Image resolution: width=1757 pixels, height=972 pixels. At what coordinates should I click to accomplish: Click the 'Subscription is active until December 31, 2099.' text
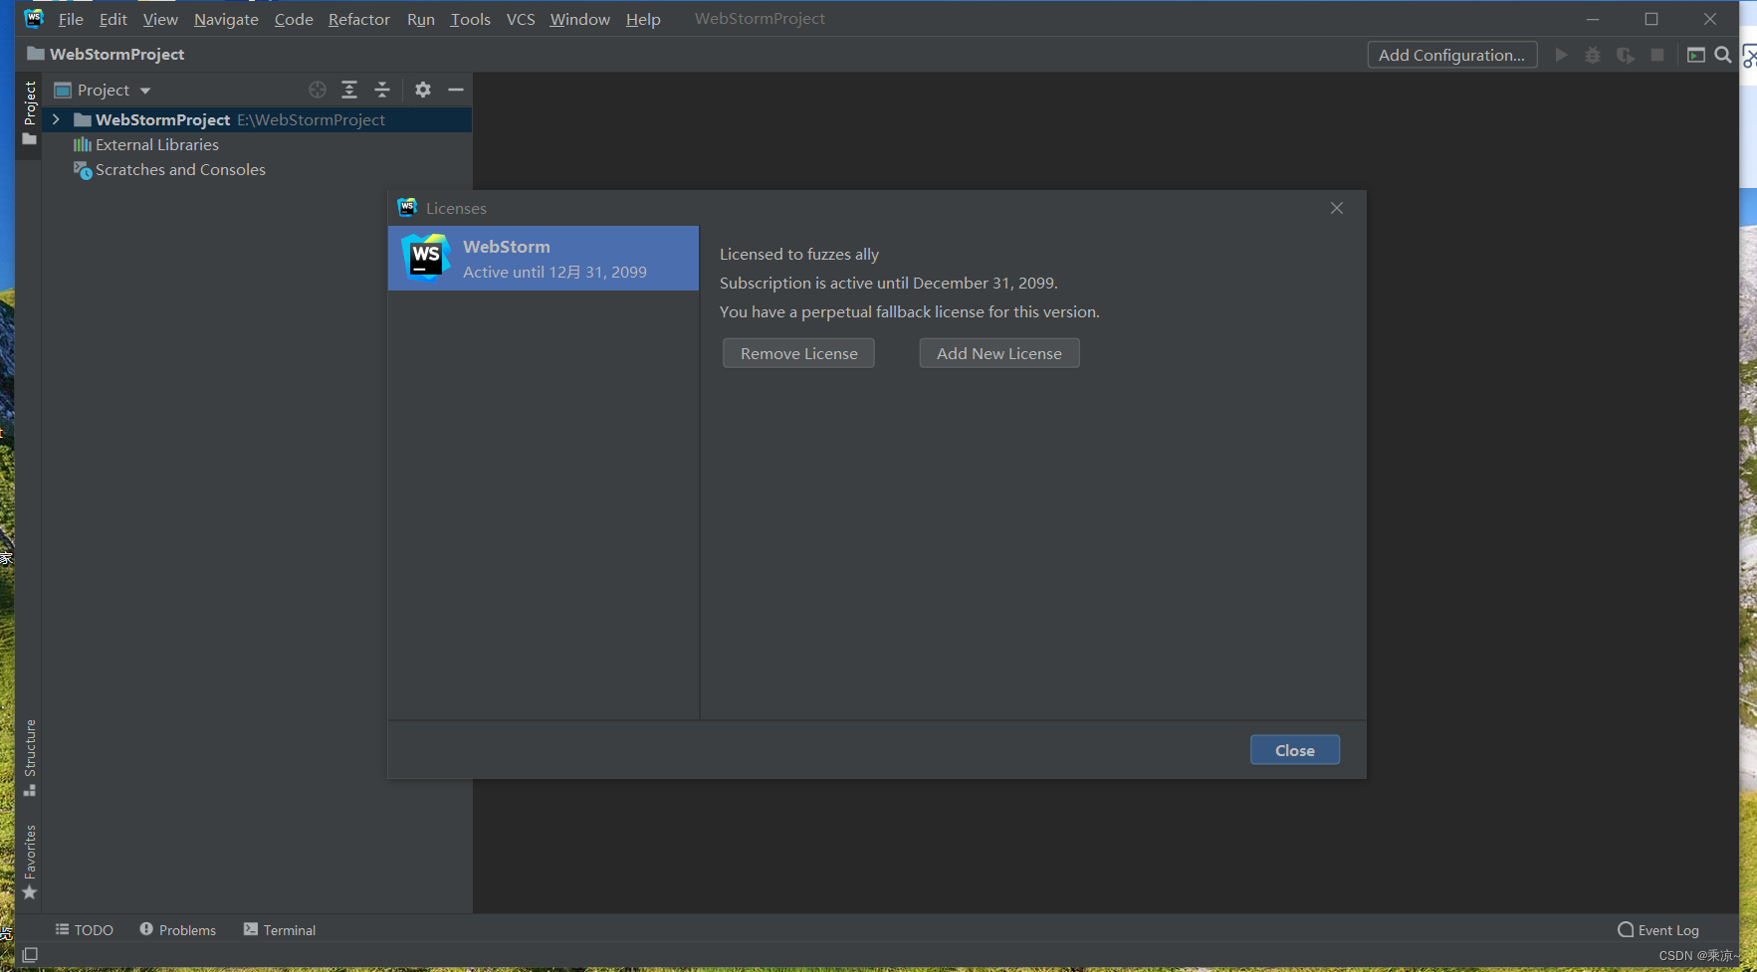pos(889,283)
